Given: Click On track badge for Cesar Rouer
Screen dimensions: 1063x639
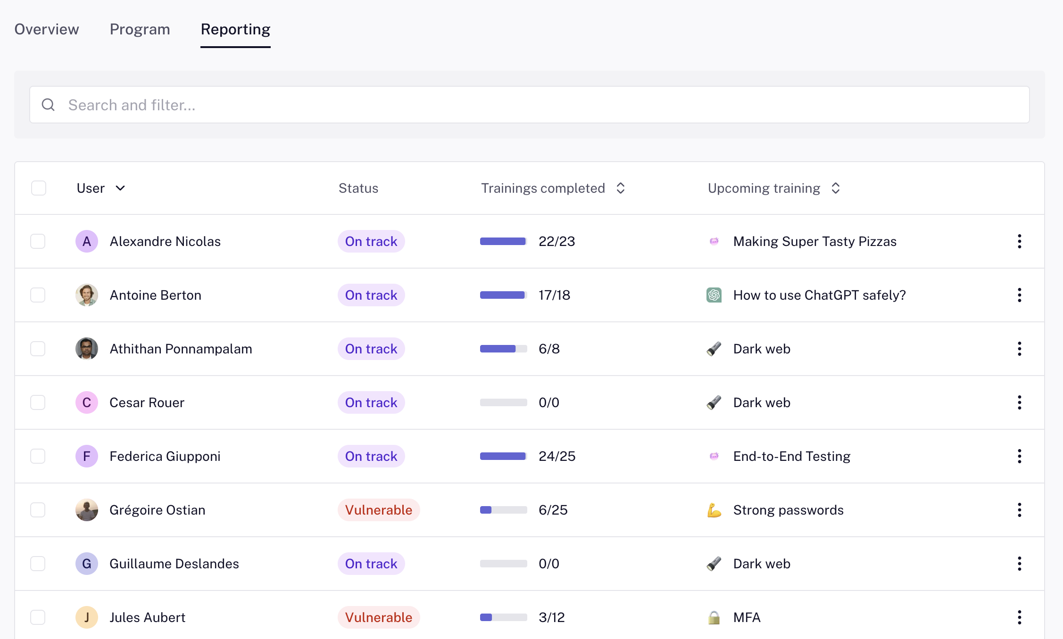Looking at the screenshot, I should [x=371, y=402].
